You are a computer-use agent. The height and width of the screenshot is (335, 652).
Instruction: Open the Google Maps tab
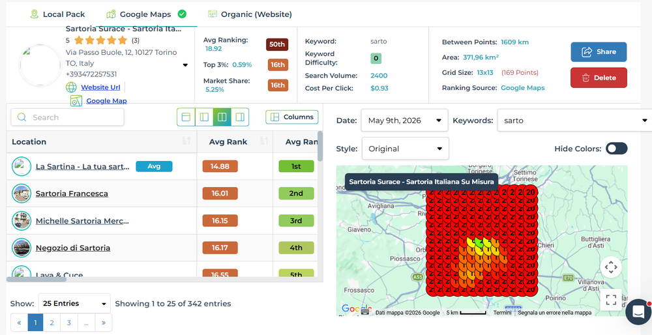click(145, 14)
